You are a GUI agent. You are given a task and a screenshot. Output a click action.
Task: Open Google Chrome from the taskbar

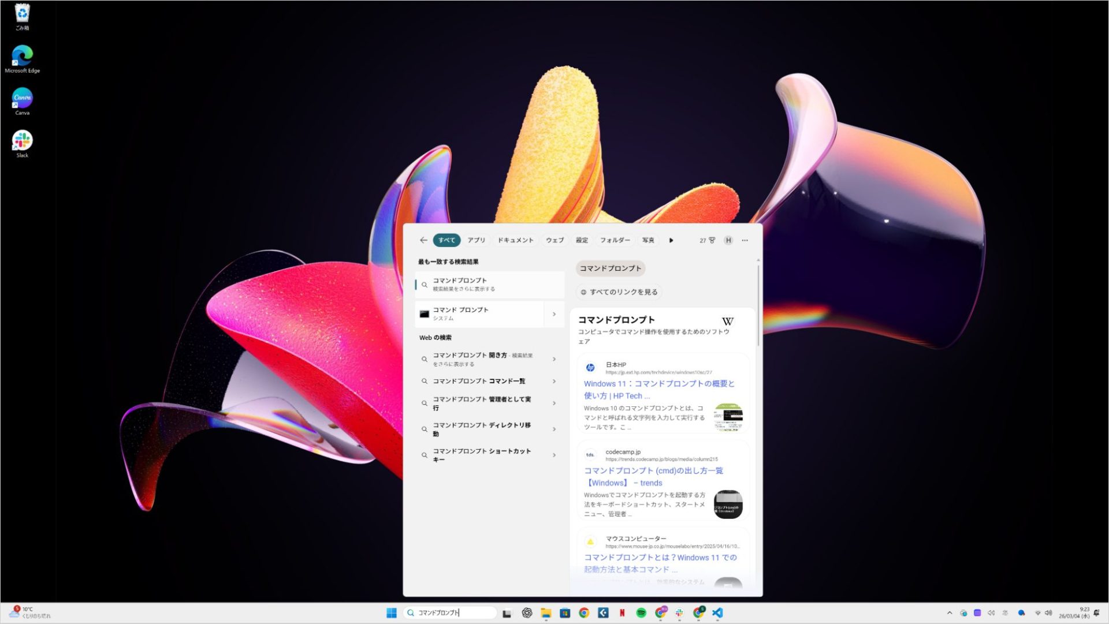click(x=583, y=612)
